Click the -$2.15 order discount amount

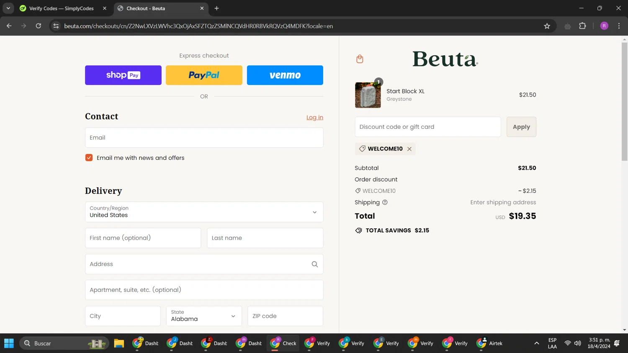(x=527, y=191)
